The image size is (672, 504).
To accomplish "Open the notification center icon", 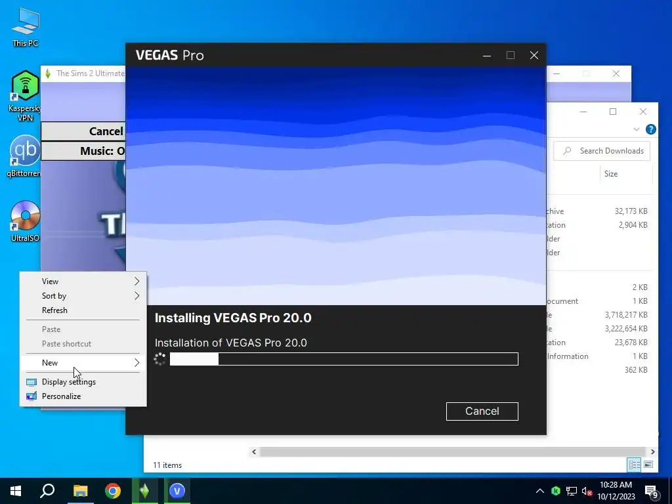I will point(651,492).
